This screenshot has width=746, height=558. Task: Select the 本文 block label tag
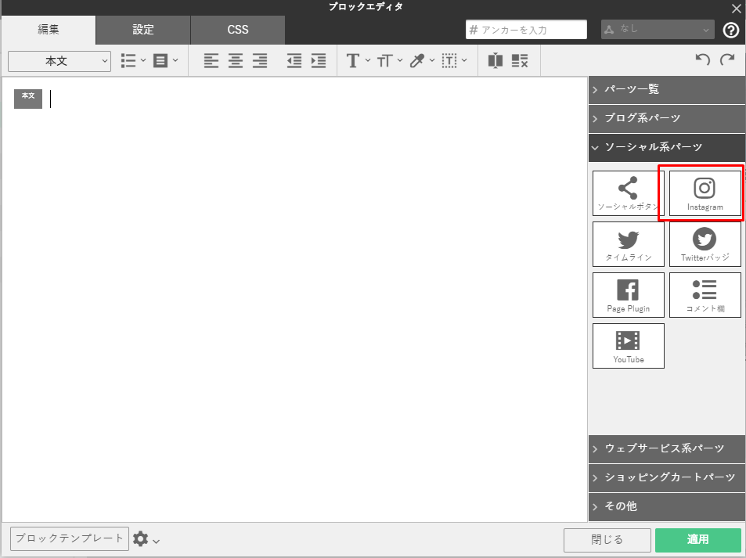(x=28, y=99)
